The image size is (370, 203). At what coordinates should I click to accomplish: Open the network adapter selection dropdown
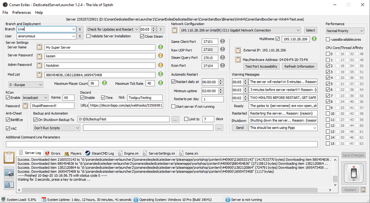[240, 30]
